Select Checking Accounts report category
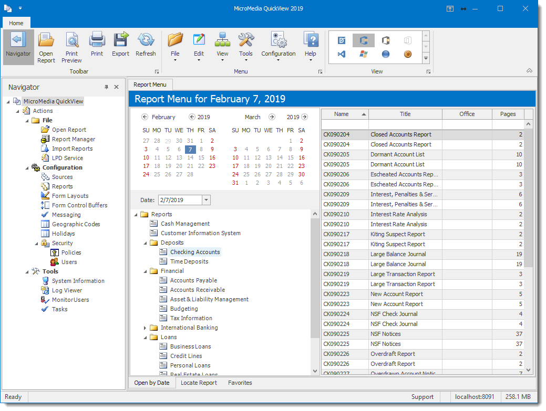The height and width of the screenshot is (411, 546). click(195, 252)
